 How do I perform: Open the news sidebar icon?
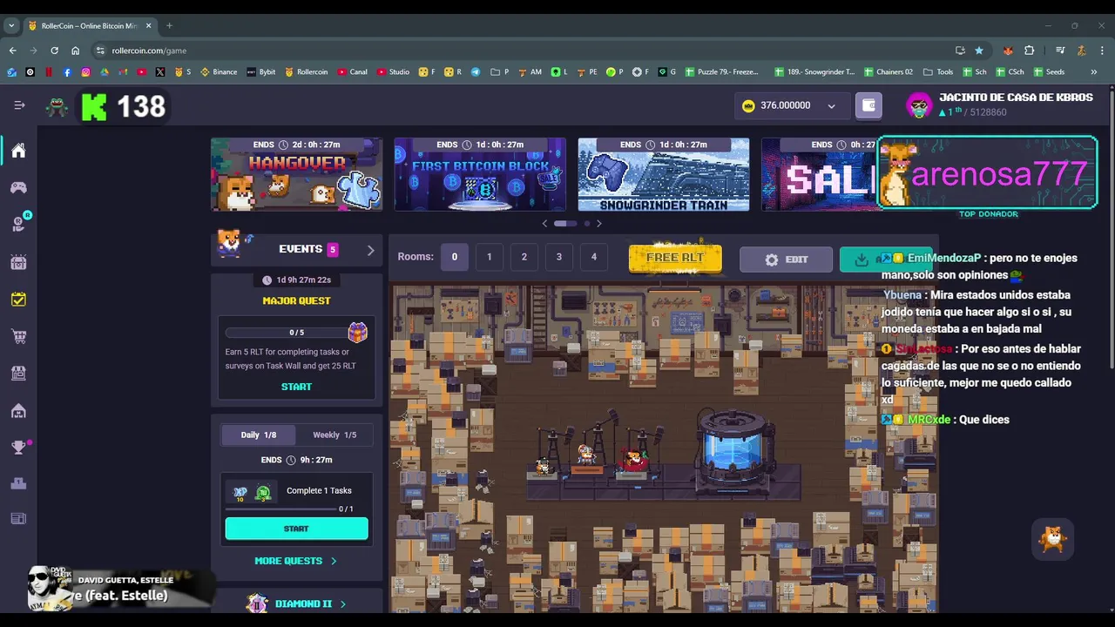click(x=18, y=519)
